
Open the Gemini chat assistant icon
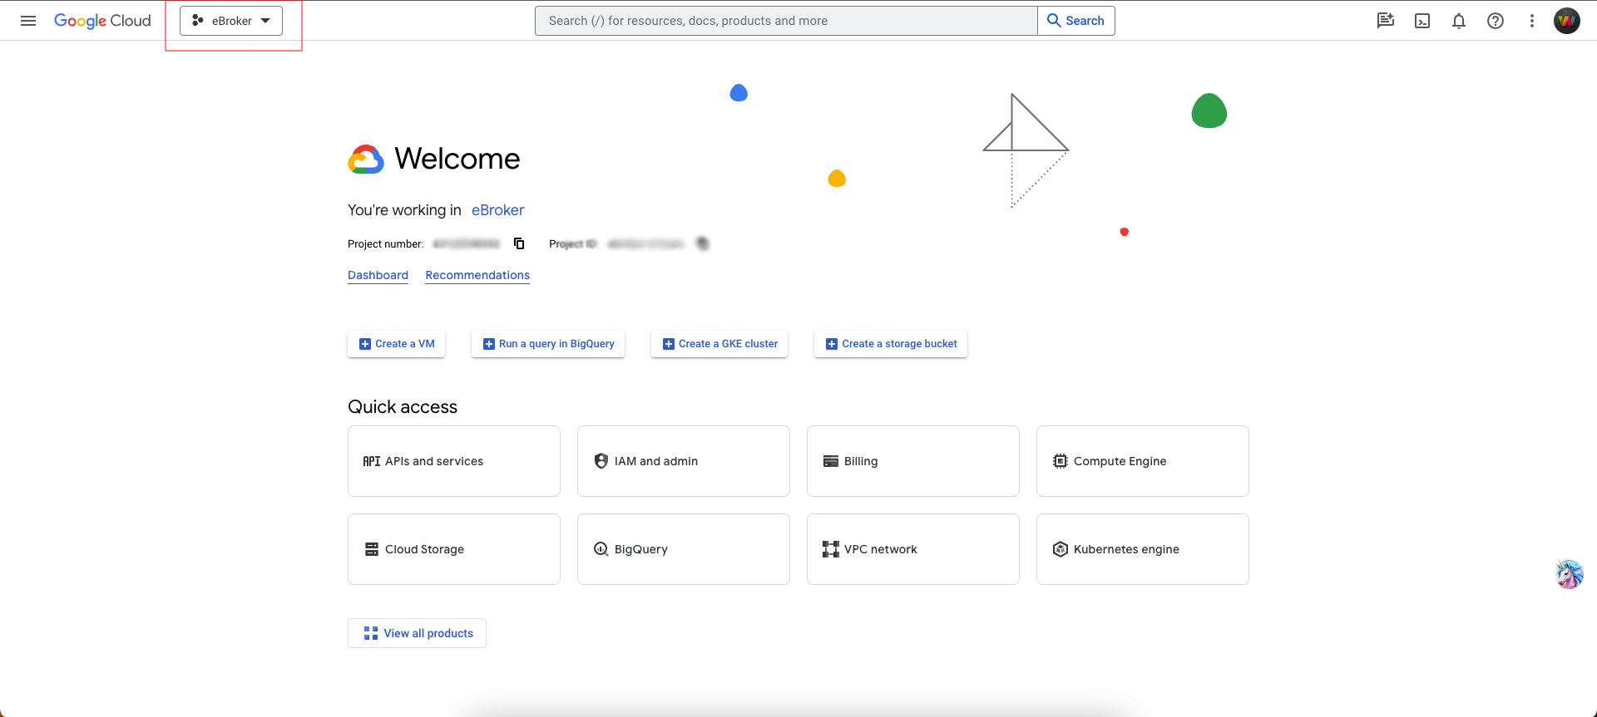click(1386, 21)
